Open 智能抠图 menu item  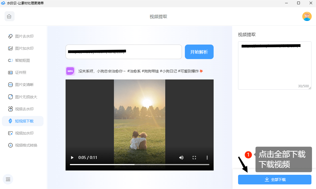pyautogui.click(x=23, y=60)
